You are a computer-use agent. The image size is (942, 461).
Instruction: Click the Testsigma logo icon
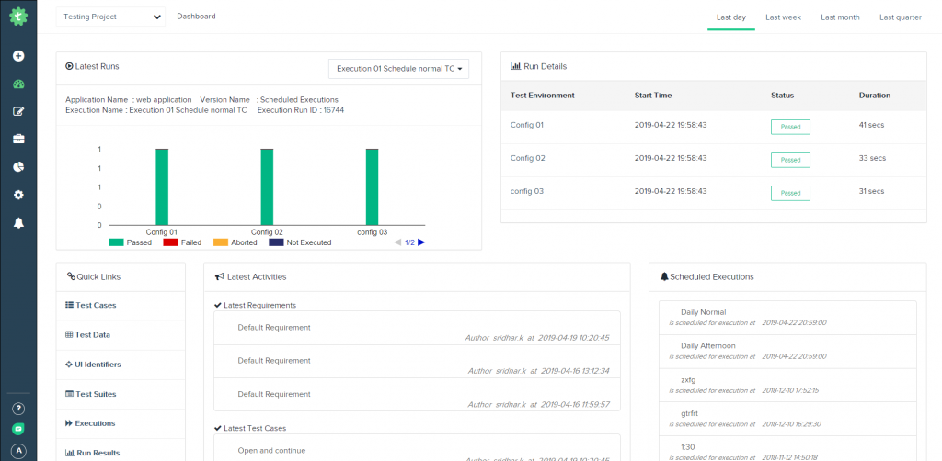pyautogui.click(x=18, y=16)
